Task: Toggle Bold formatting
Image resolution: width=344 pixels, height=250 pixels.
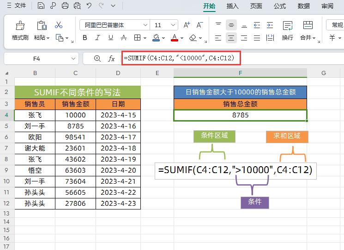Action: (85, 38)
